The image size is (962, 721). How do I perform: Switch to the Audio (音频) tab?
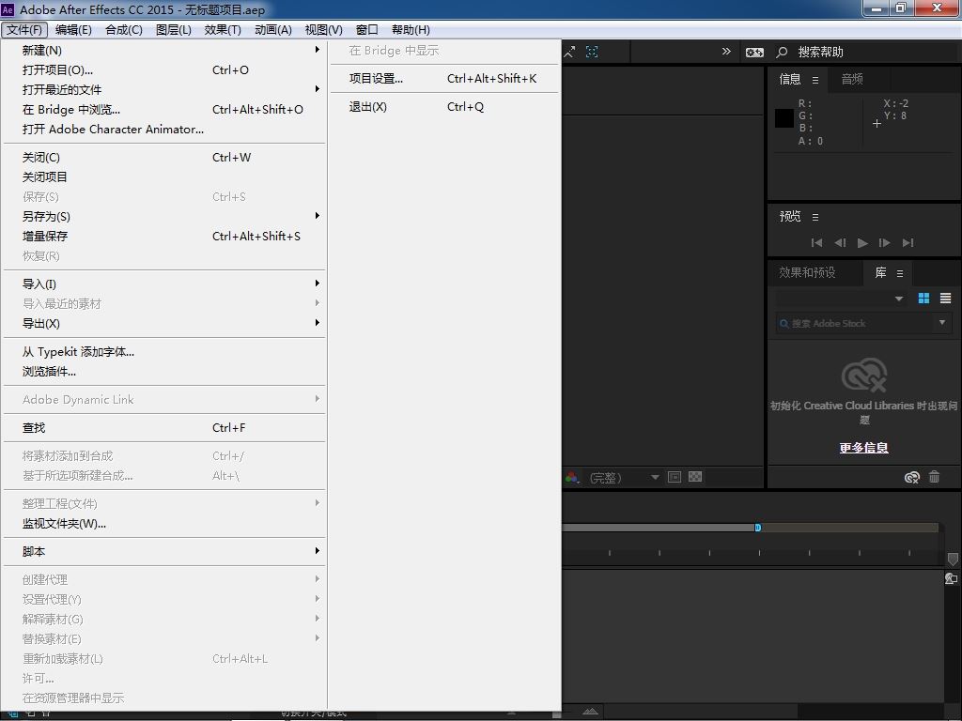(x=852, y=79)
